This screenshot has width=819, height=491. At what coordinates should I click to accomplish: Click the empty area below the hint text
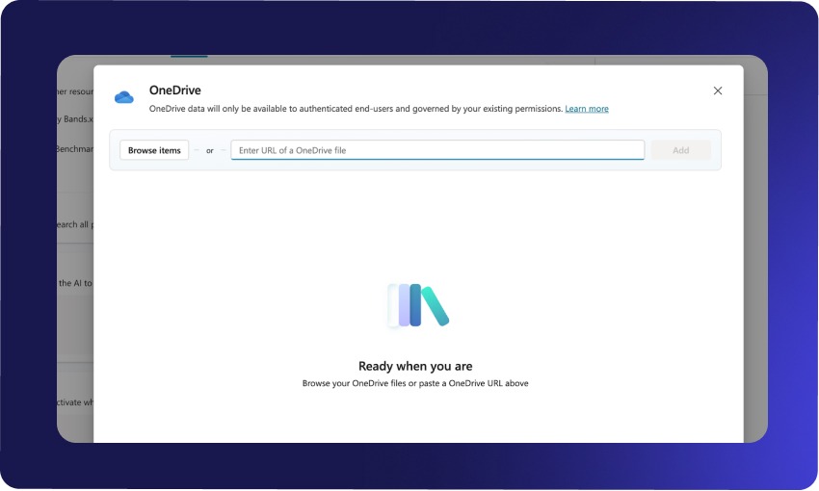coord(415,419)
